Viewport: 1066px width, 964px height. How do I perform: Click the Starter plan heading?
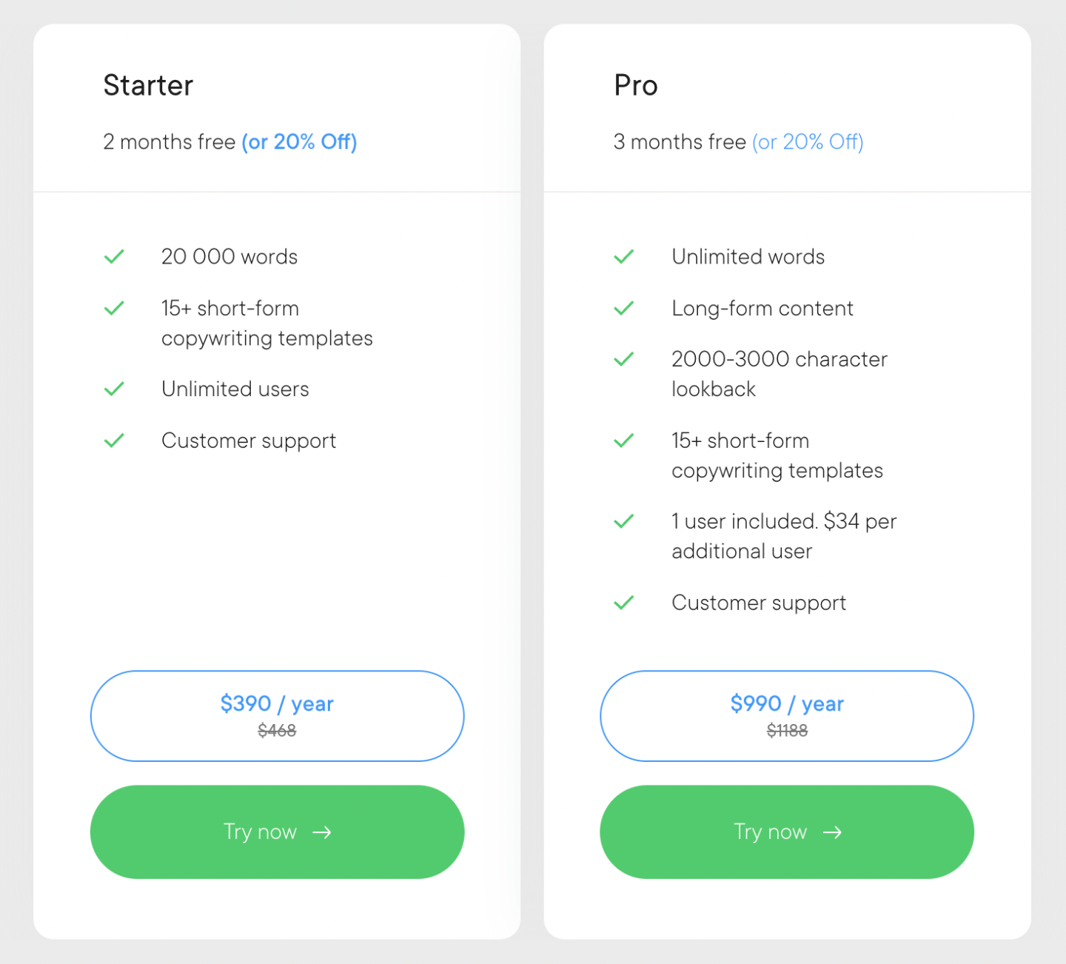148,85
